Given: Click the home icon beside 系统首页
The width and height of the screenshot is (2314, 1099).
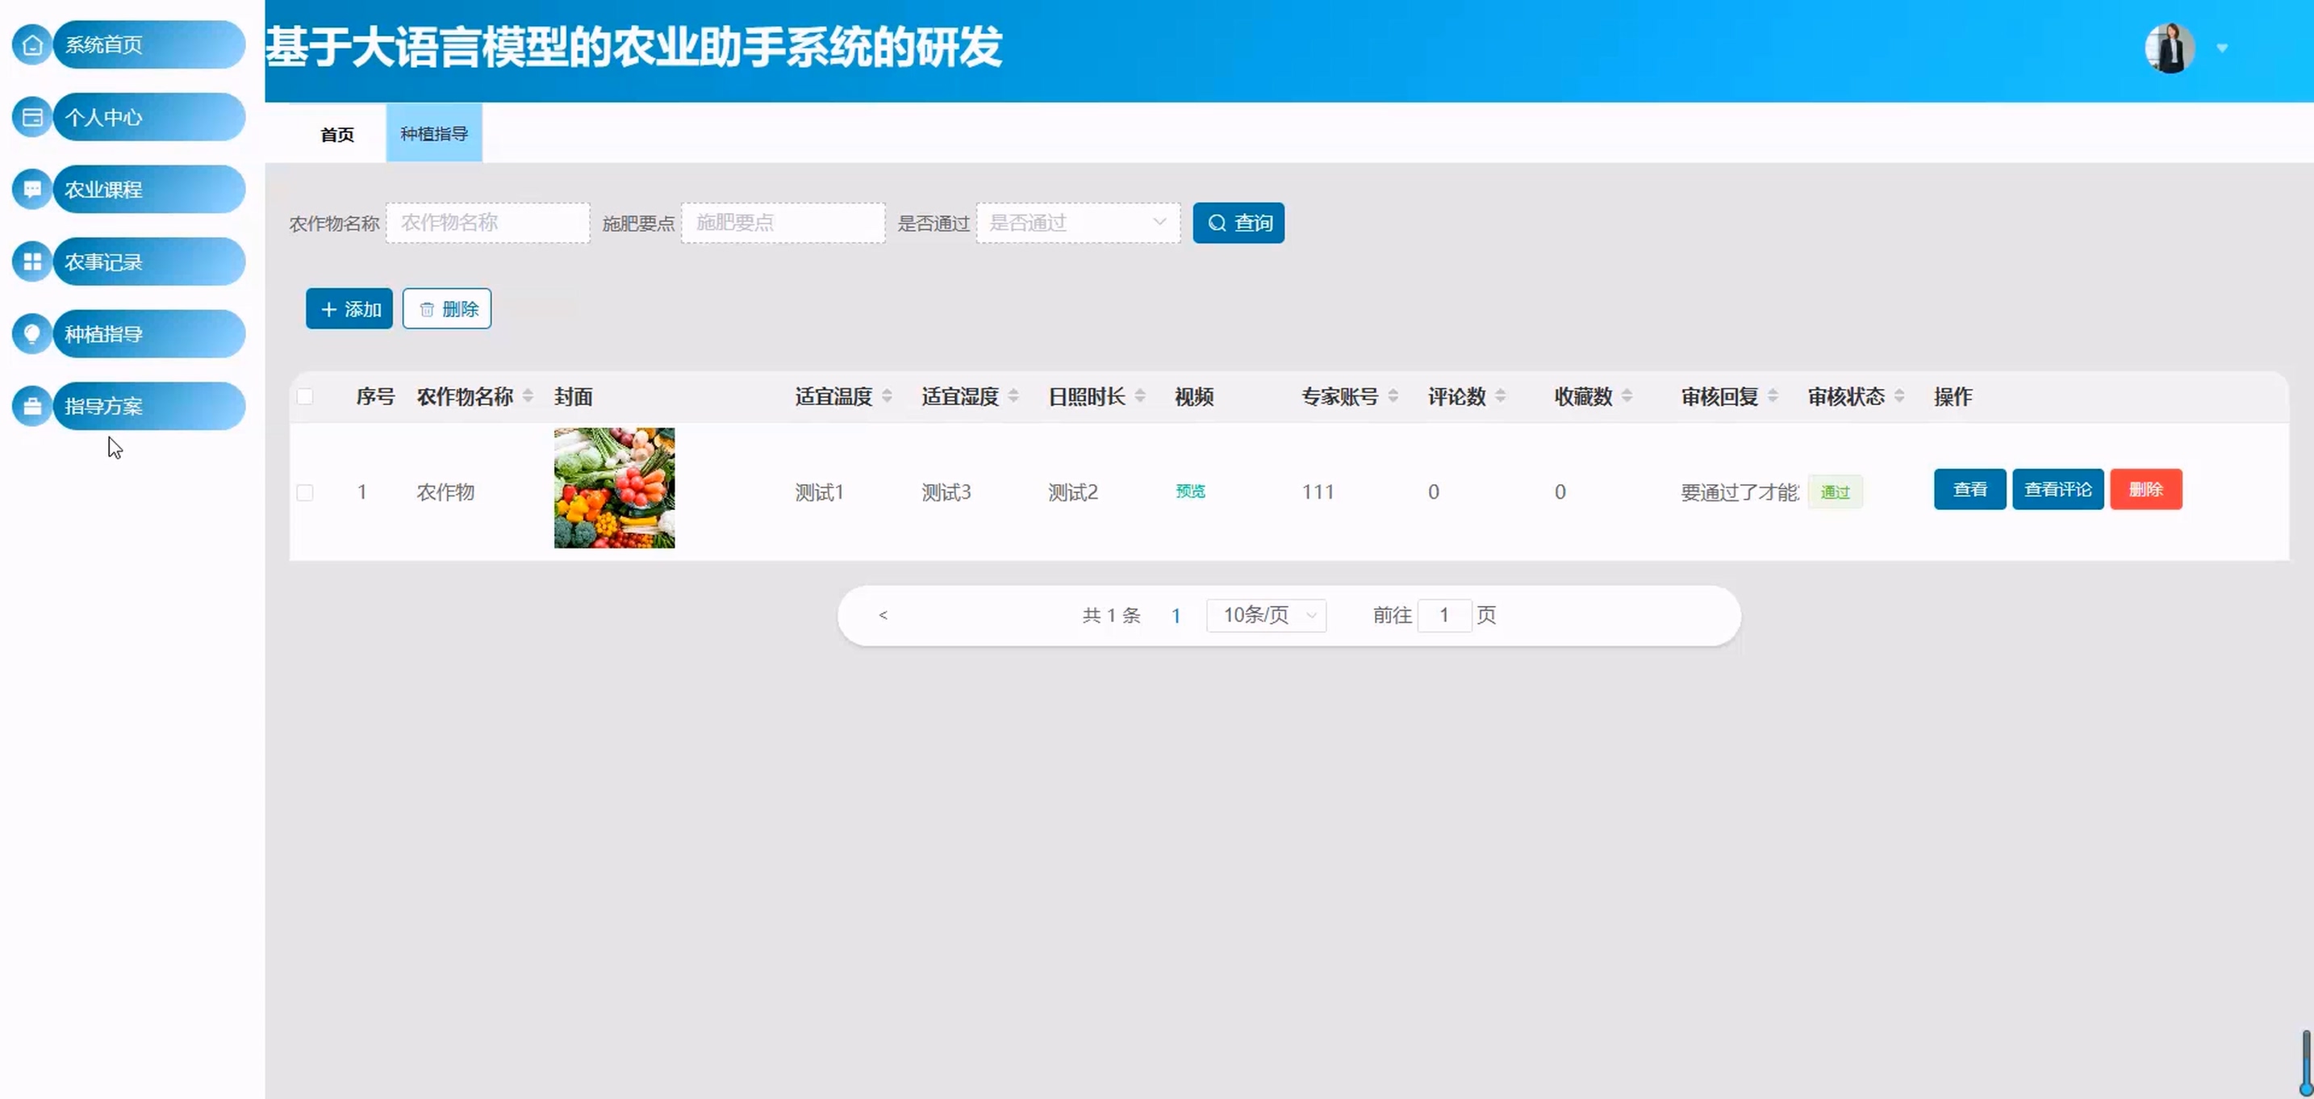Looking at the screenshot, I should (x=32, y=45).
